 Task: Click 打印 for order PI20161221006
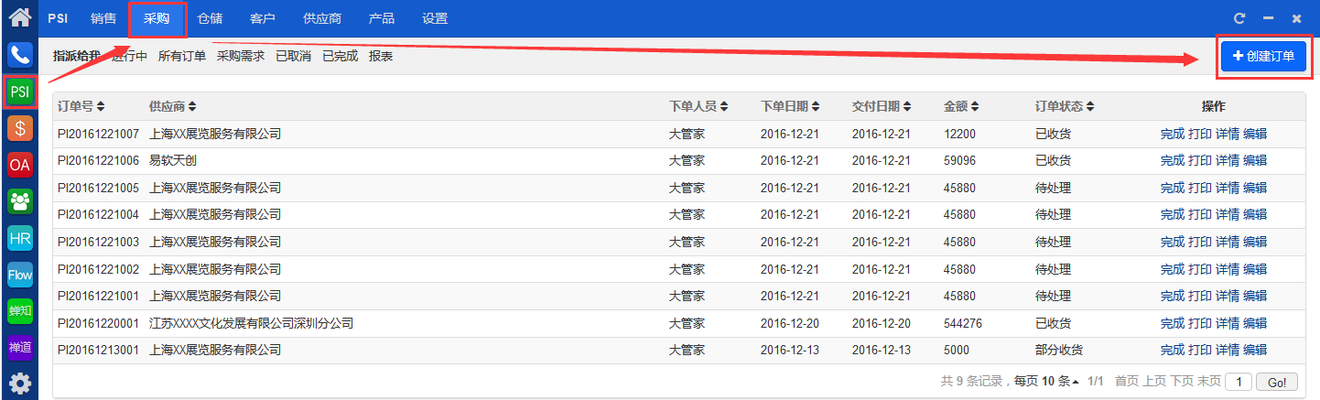click(x=1200, y=160)
